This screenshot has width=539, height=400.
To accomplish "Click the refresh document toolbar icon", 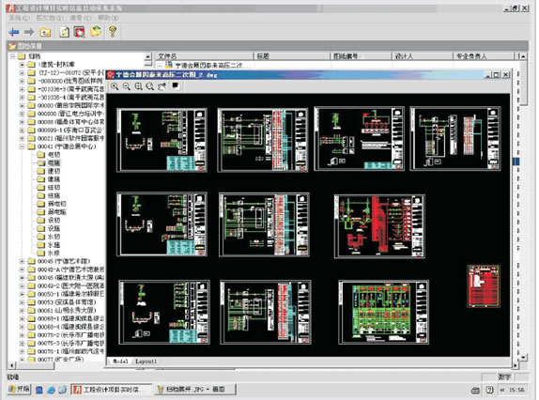I will [x=64, y=32].
